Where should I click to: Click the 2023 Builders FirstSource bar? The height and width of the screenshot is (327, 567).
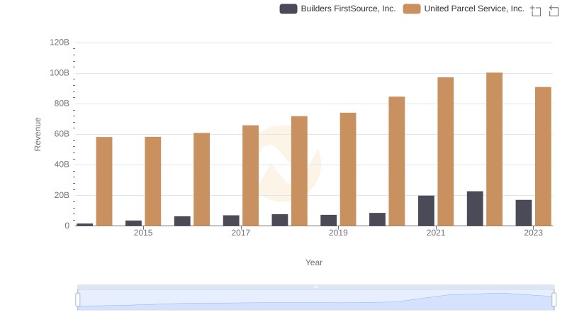tap(524, 213)
